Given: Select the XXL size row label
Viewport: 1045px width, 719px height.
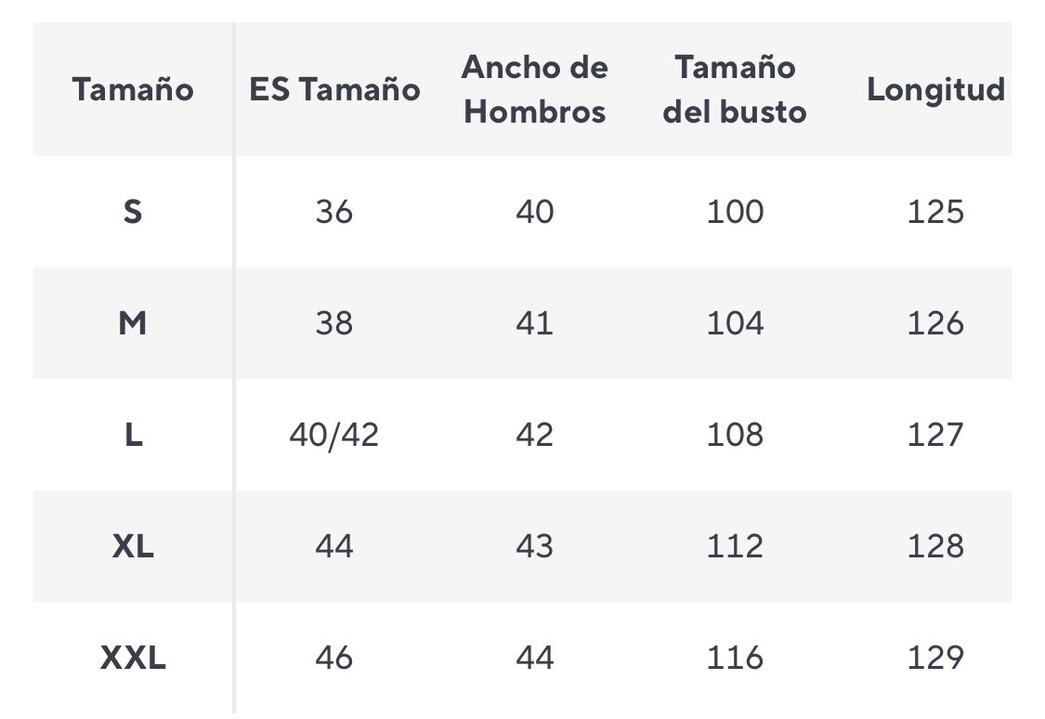Looking at the screenshot, I should coord(133,658).
